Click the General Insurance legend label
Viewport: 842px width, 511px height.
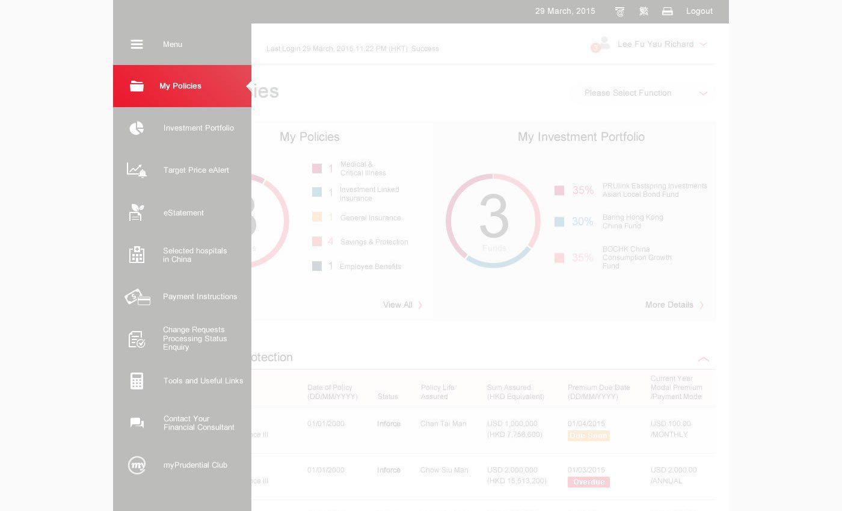click(370, 218)
